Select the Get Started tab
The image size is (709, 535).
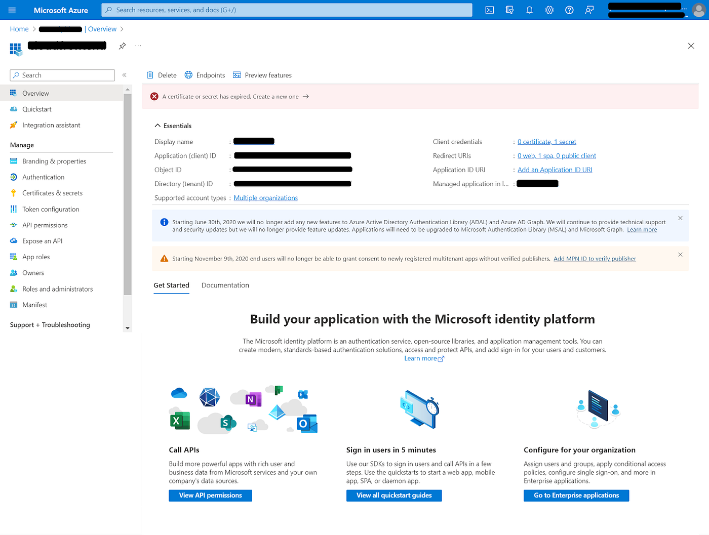click(171, 285)
